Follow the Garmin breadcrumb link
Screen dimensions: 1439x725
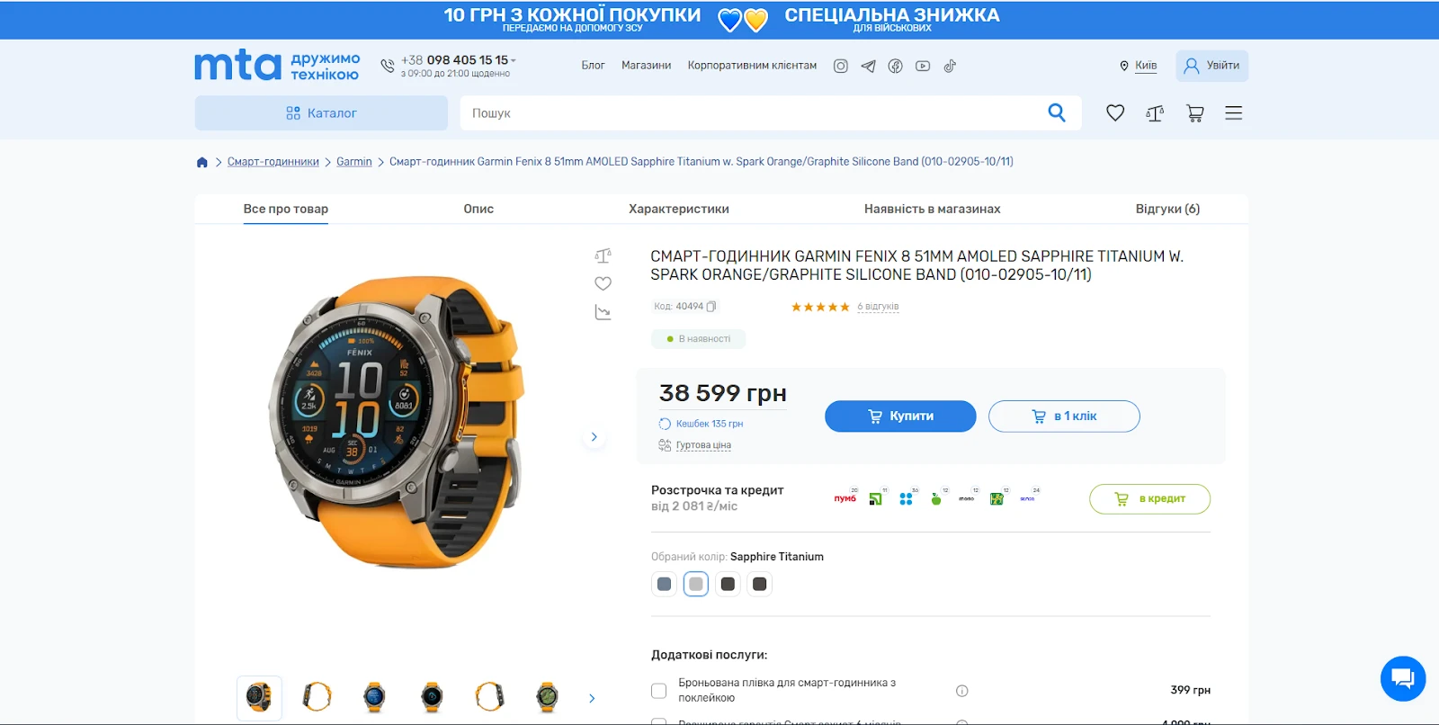coord(354,162)
